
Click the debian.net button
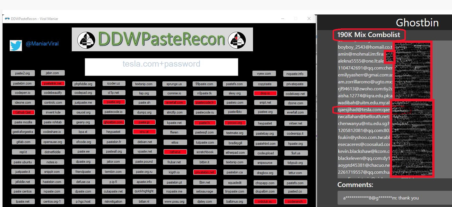pos(145,142)
